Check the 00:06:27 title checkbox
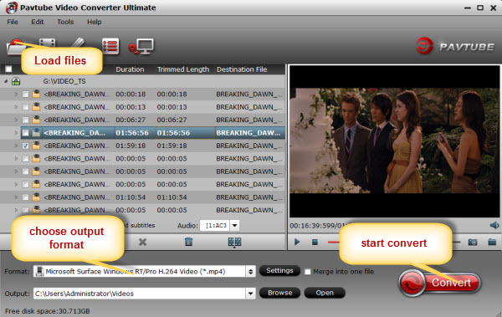This screenshot has height=317, width=502. click(x=25, y=120)
